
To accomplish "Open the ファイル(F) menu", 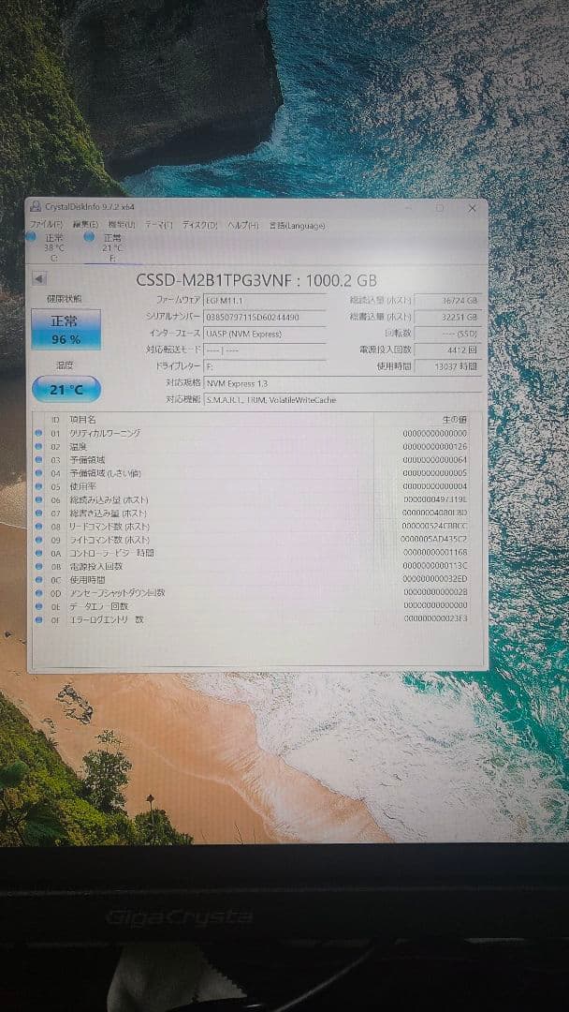I will coord(46,225).
